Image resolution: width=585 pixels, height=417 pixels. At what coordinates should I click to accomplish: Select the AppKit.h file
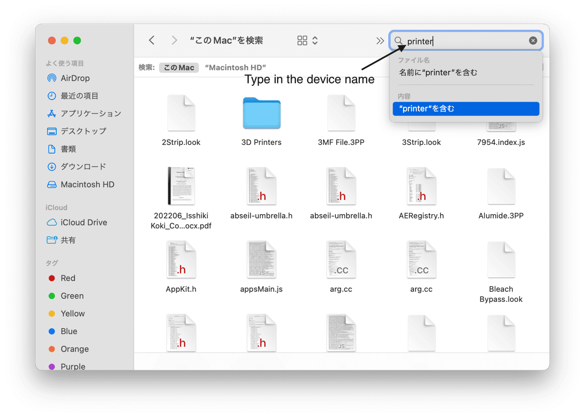tap(181, 267)
